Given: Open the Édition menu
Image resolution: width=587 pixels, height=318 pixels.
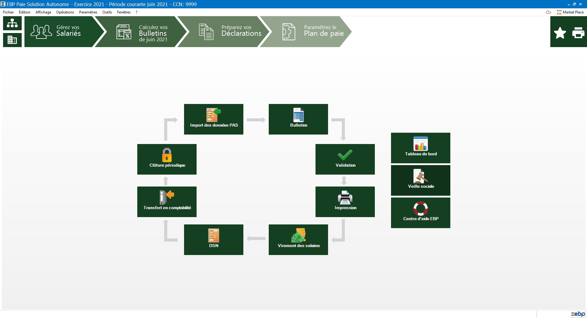Looking at the screenshot, I should tap(24, 12).
